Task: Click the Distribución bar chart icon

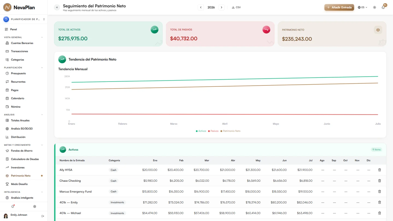Action: pyautogui.click(x=7, y=137)
